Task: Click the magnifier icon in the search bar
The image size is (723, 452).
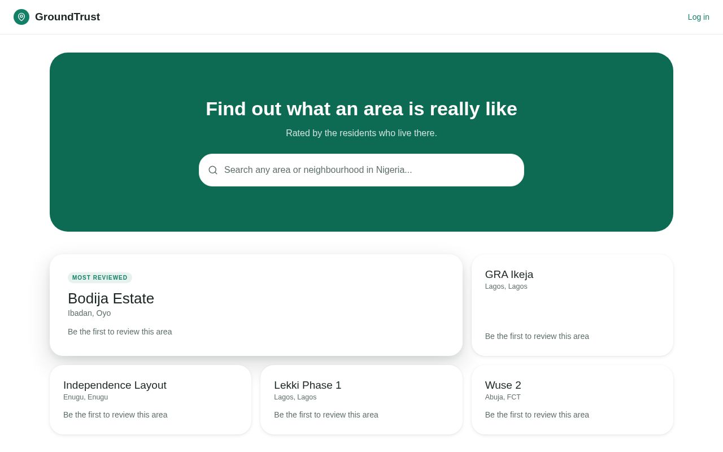Action: point(213,170)
